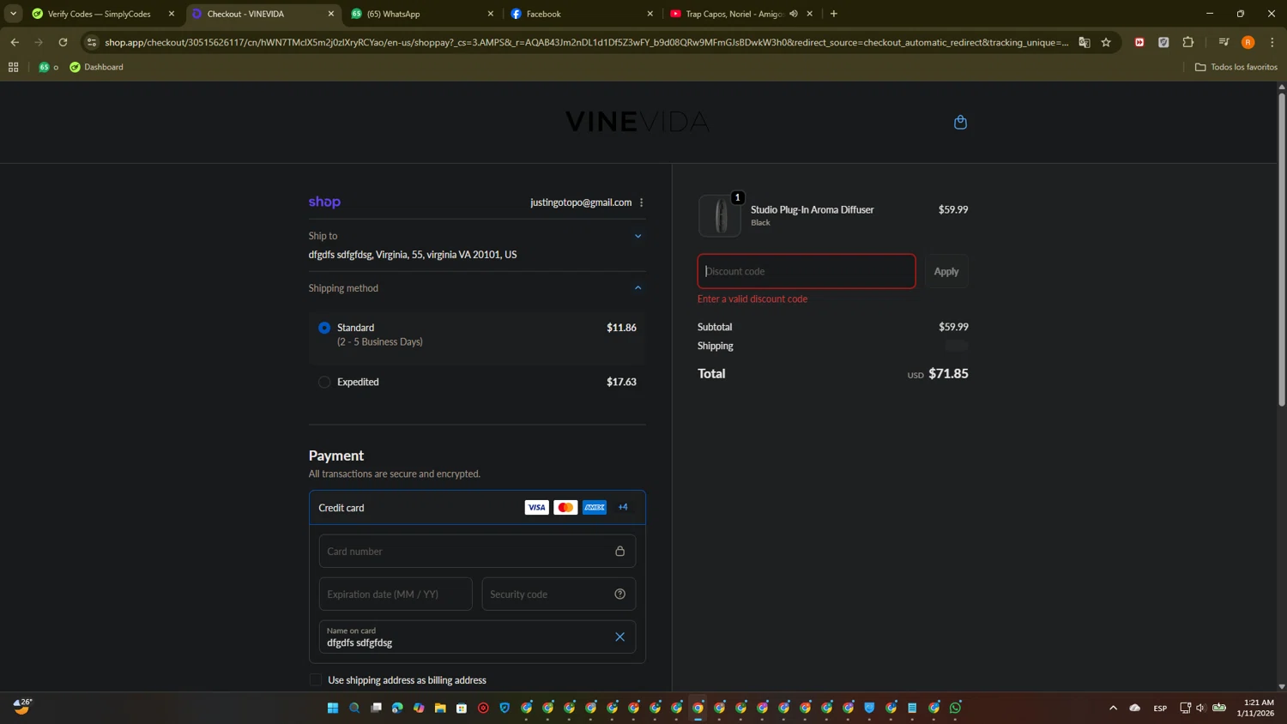The image size is (1287, 724).
Task: Click the Credit card payment option
Action: click(x=477, y=508)
